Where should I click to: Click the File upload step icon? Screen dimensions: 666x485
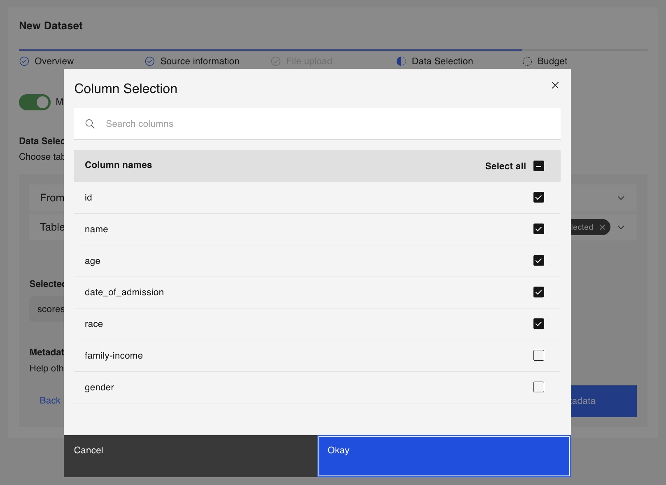(276, 61)
